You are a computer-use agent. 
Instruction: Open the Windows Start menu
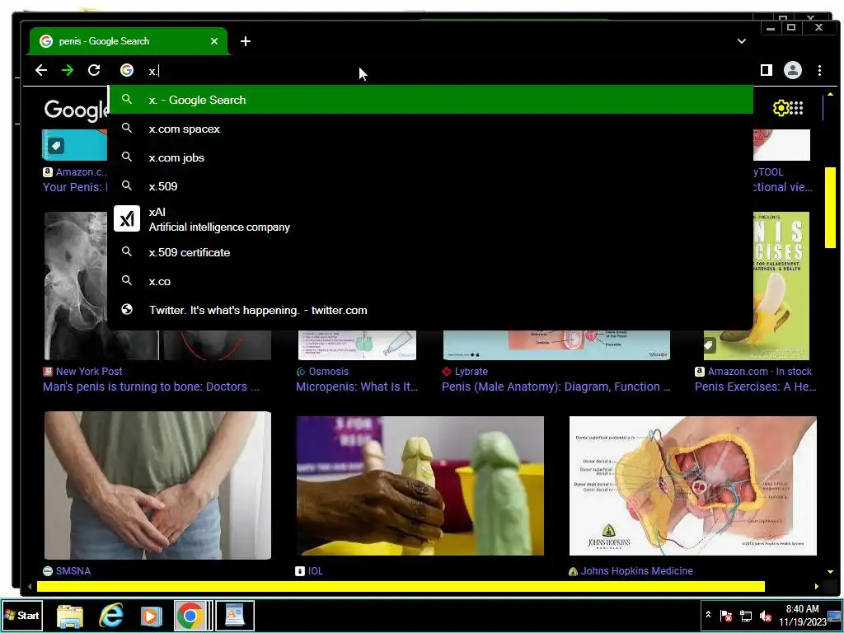pyautogui.click(x=22, y=615)
